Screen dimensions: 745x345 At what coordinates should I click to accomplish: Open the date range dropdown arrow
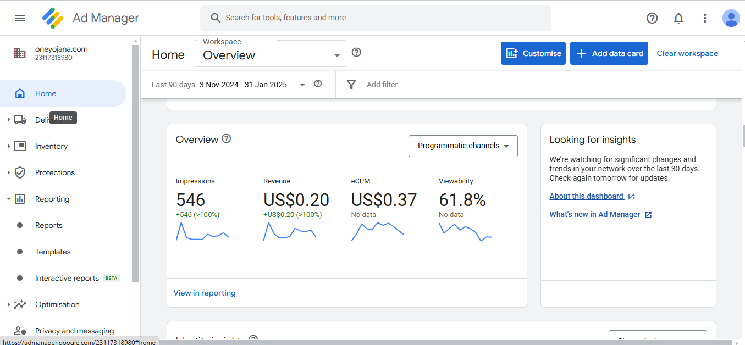point(302,85)
